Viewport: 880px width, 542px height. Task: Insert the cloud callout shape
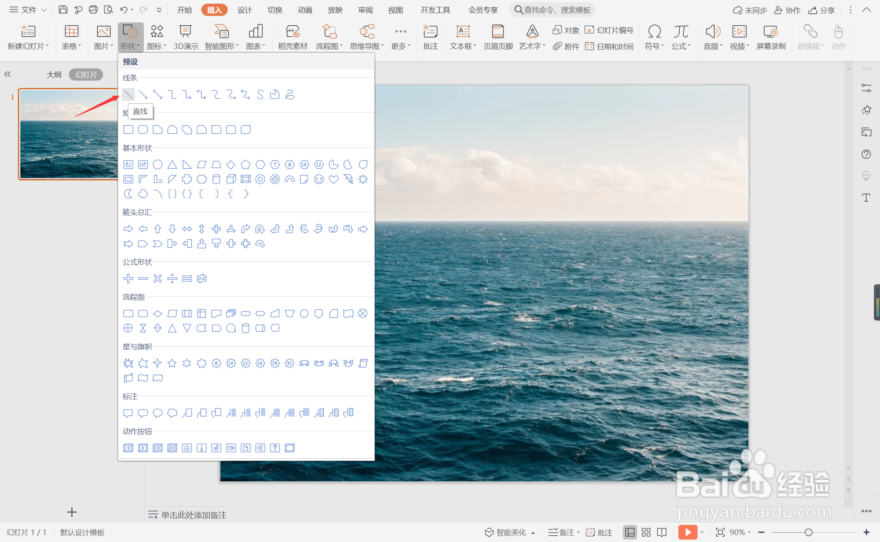[x=172, y=413]
